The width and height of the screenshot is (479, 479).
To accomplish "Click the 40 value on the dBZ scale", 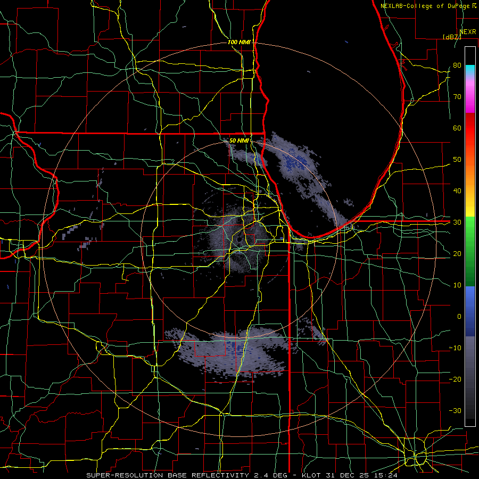I will (457, 191).
